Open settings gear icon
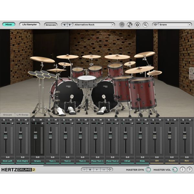 click(x=137, y=25)
